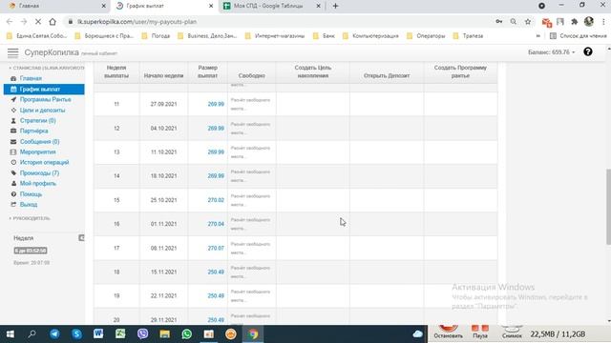Click the Снимок snapshot button
Viewport: 611px width, 343px height.
click(512, 333)
